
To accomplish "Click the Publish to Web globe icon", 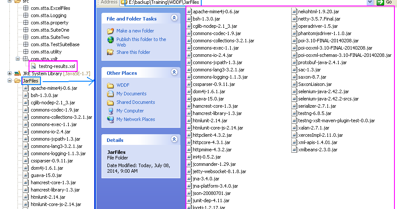I will click(x=110, y=40).
